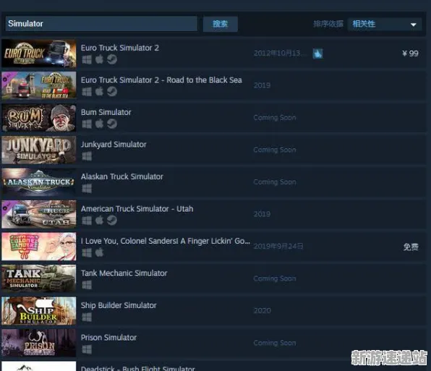This screenshot has width=431, height=371.
Task: Select the Bum Simulator thumbnail image
Action: 39,118
